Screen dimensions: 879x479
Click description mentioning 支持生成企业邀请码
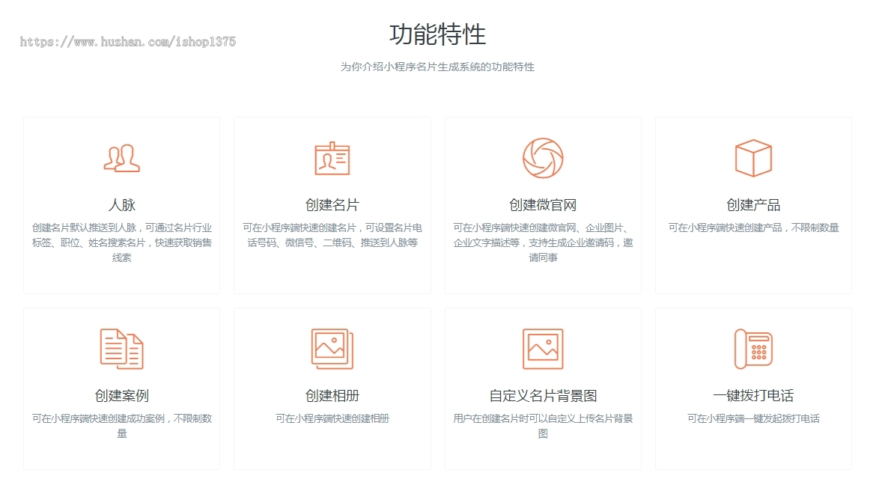[x=544, y=242]
